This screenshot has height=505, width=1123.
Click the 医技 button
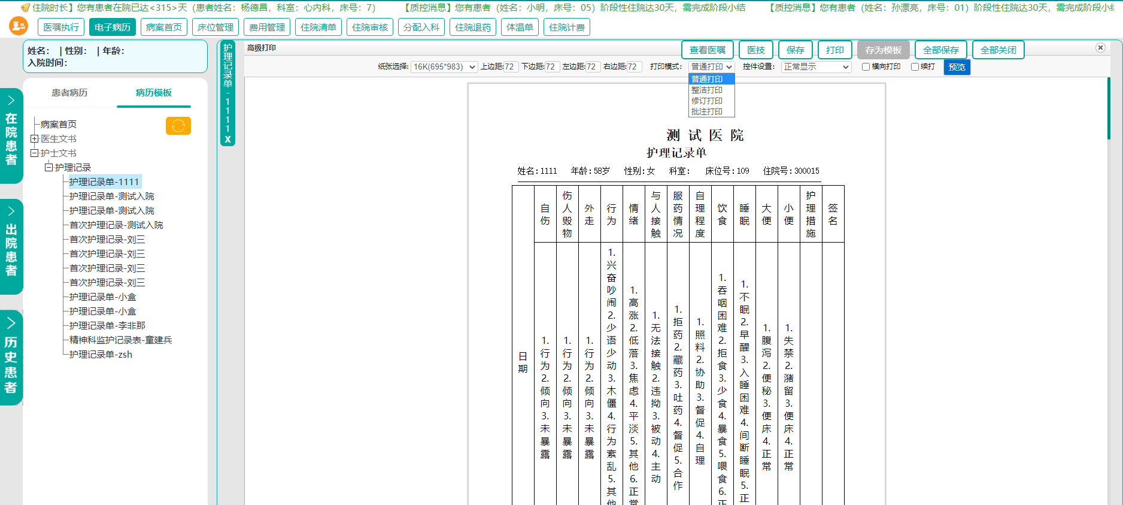[x=756, y=50]
